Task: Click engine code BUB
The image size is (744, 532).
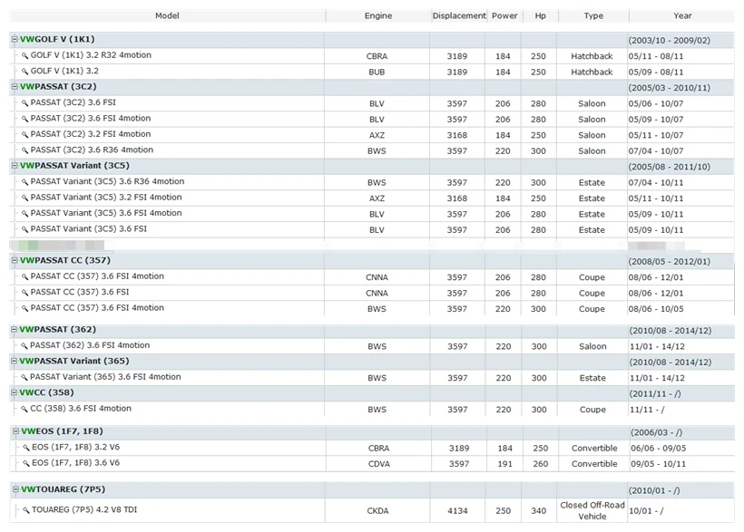Action: pos(377,73)
